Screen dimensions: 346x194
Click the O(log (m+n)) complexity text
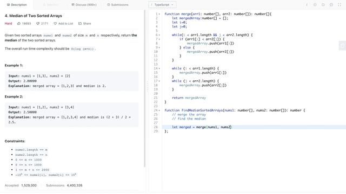[83, 49]
